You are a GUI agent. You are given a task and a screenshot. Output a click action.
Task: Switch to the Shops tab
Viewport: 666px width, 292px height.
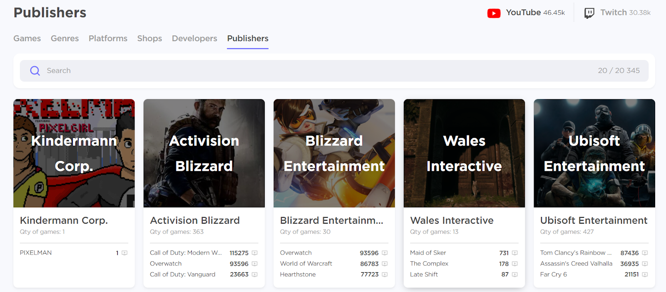[x=149, y=38]
